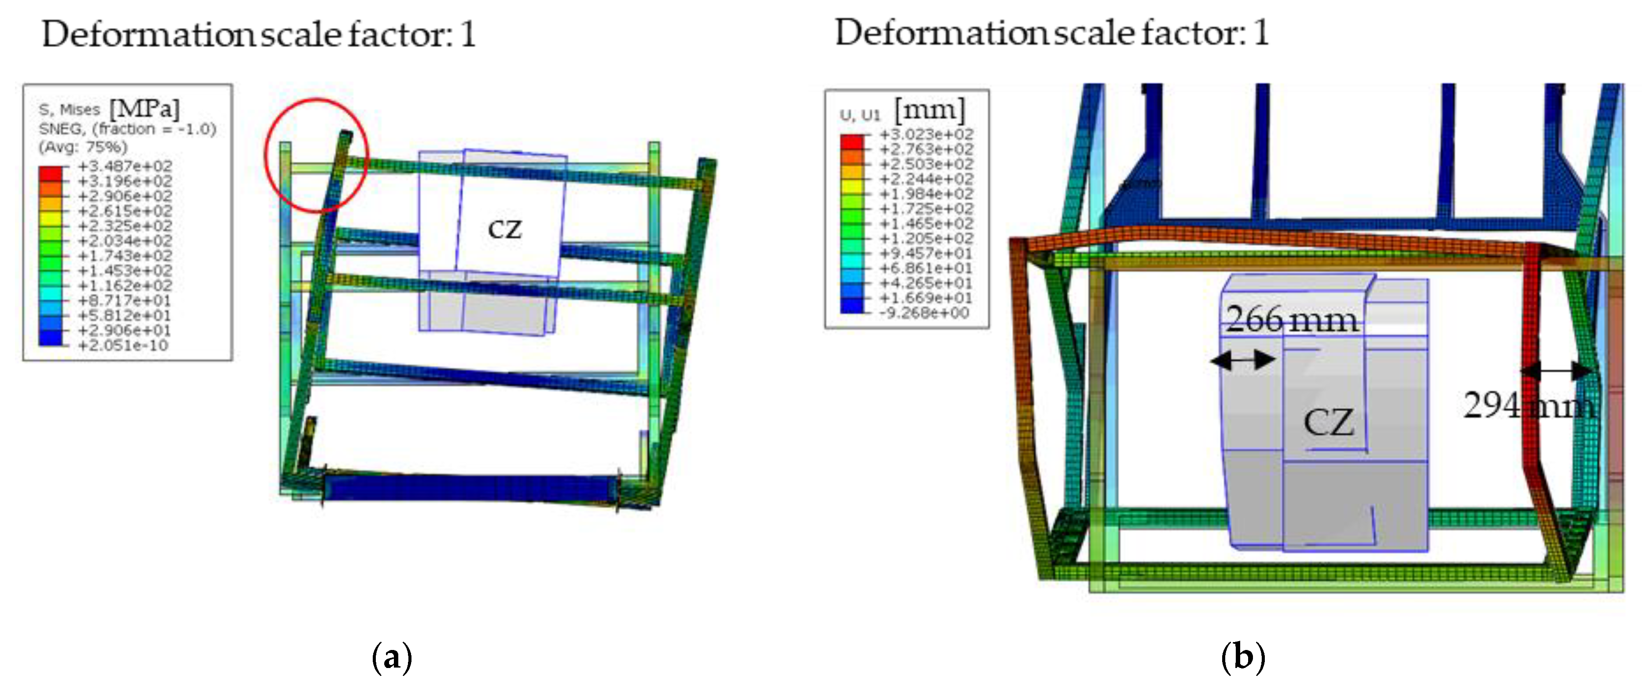The image size is (1642, 679).
Task: Click the -9.268e+00 minimum displacement value
Action: 924,313
